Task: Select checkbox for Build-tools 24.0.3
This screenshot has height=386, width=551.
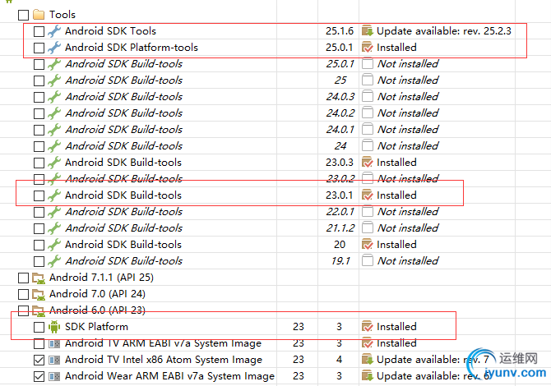Action: coord(39,97)
